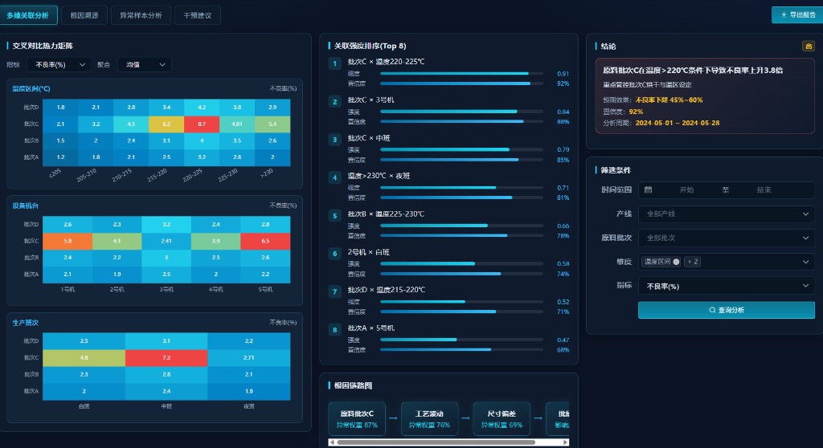Click the 4.81 heatmap cell
This screenshot has width=823, height=448.
click(237, 124)
